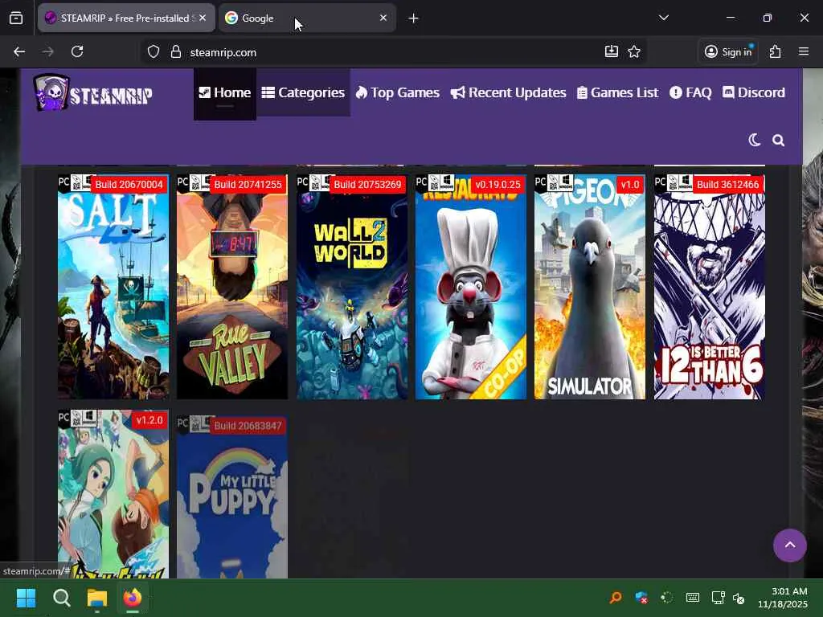The image size is (823, 617).
Task: Close the STEAMRIP tab
Action: 203,18
